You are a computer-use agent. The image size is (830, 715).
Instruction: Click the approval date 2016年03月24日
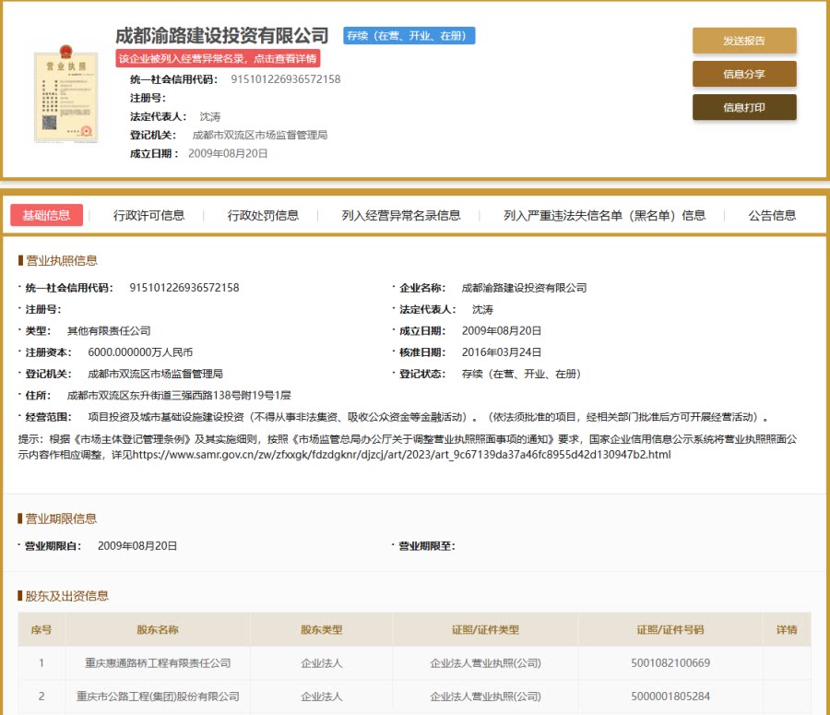pyautogui.click(x=502, y=352)
